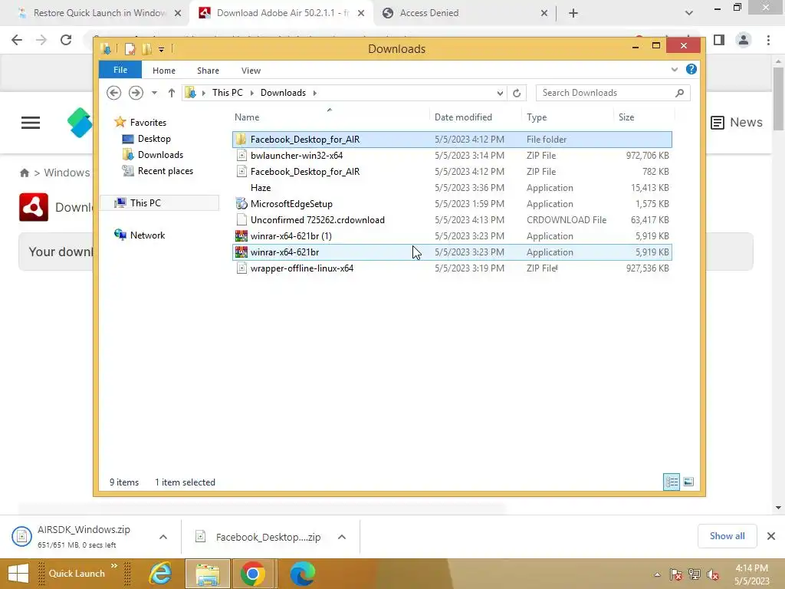
Task: Select Recent places in navigation pane
Action: (166, 171)
